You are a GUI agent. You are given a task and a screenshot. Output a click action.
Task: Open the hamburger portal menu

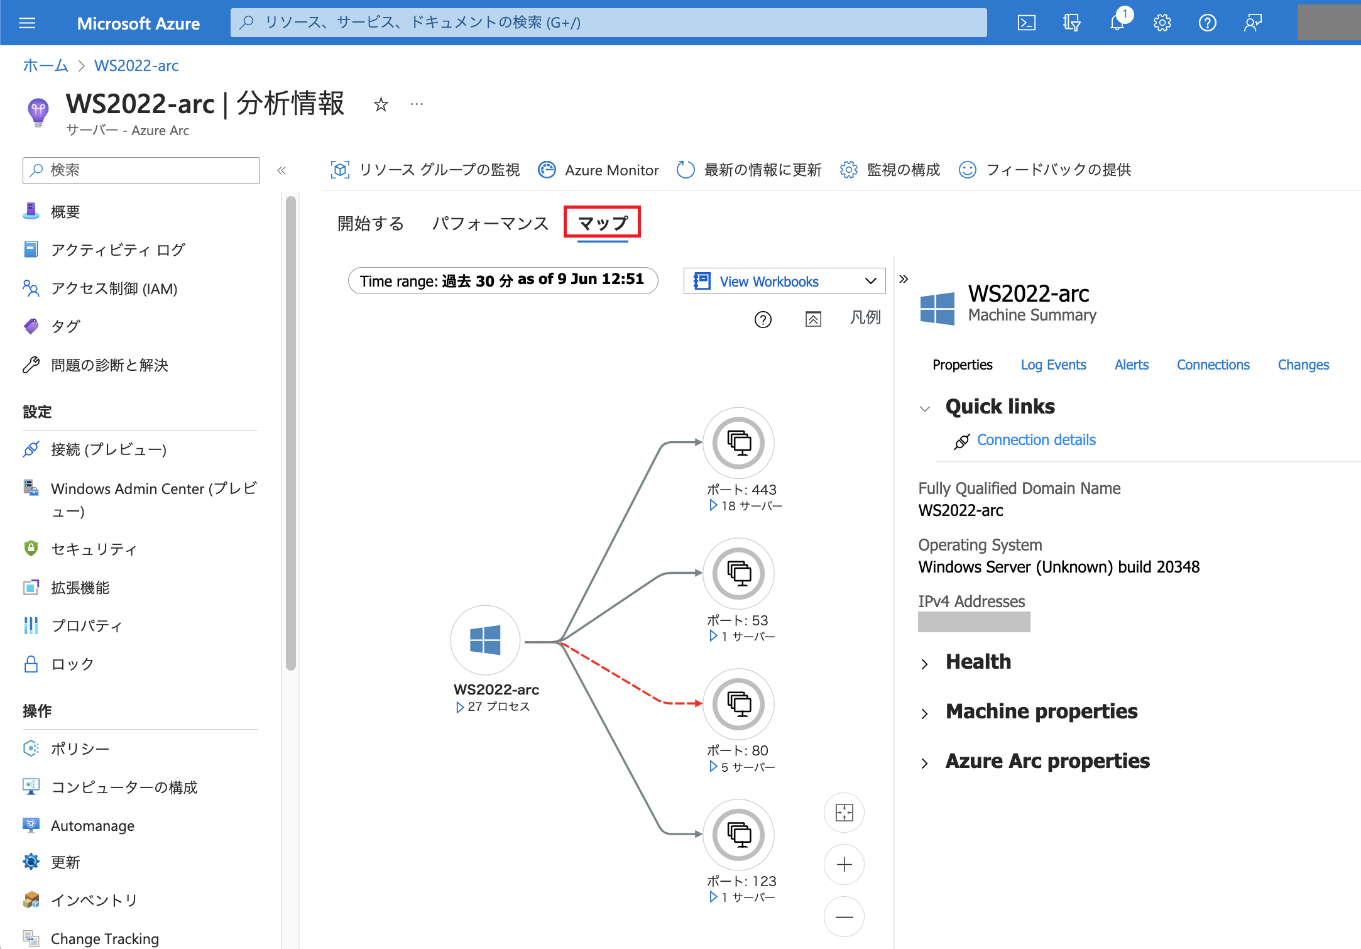(x=27, y=23)
